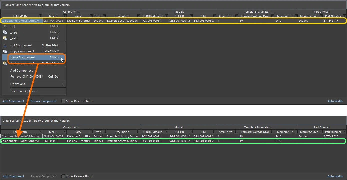
Task: Click the Copy Component icon
Action: click(5, 51)
